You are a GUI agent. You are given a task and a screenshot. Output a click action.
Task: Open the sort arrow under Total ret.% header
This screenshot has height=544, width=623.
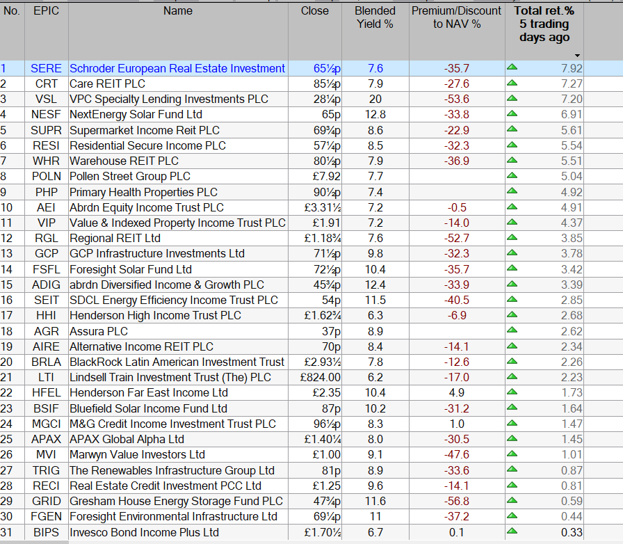coord(577,55)
